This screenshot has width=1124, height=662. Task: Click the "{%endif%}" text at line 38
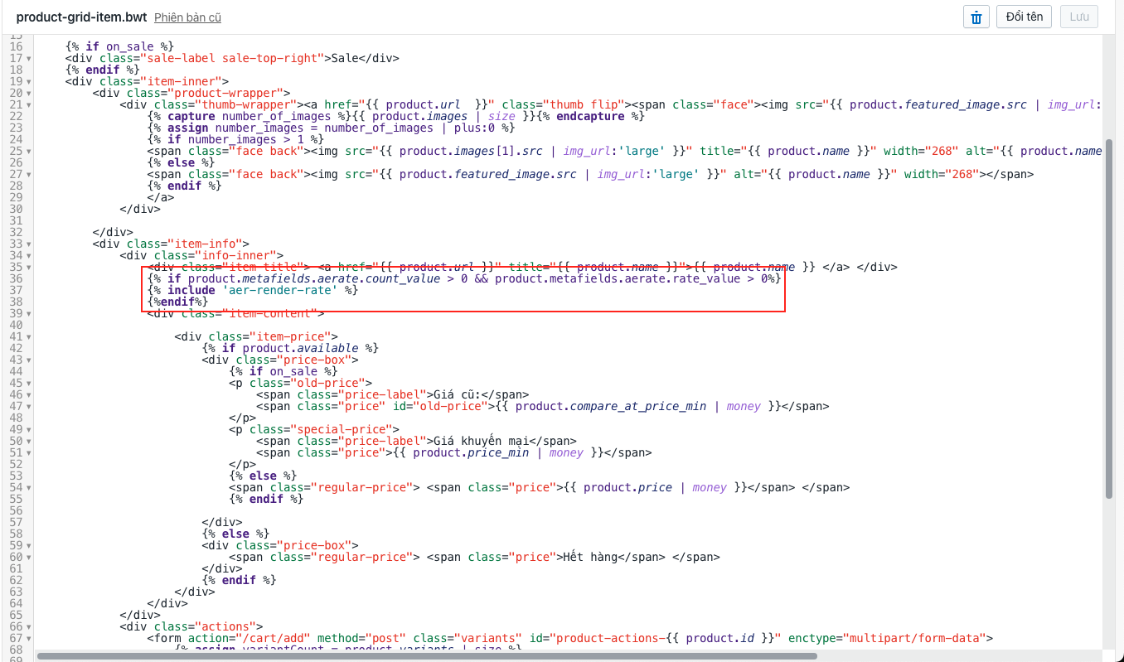coord(177,302)
